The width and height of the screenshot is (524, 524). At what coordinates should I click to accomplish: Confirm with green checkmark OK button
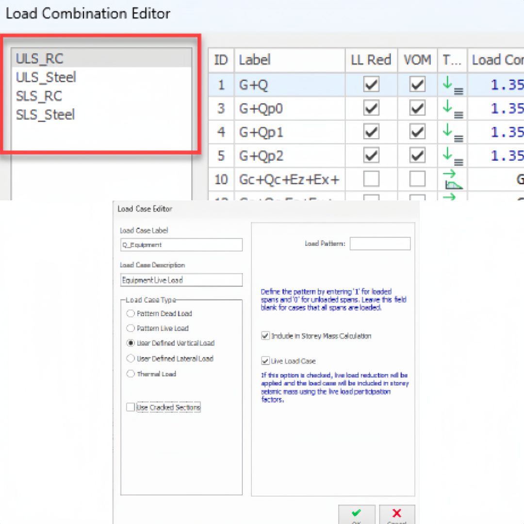tap(357, 515)
